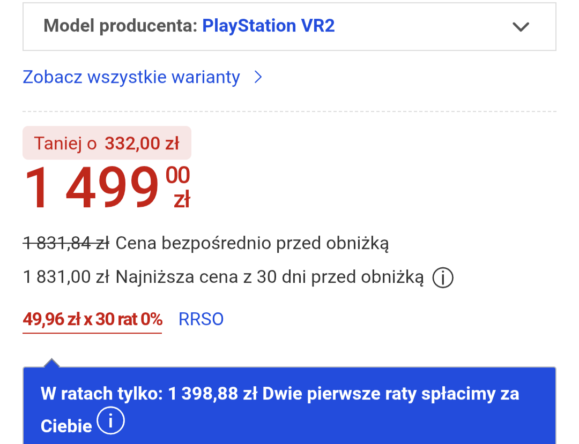Click the Taniej o 332,00 zł badge
579x444 pixels.
tap(107, 143)
